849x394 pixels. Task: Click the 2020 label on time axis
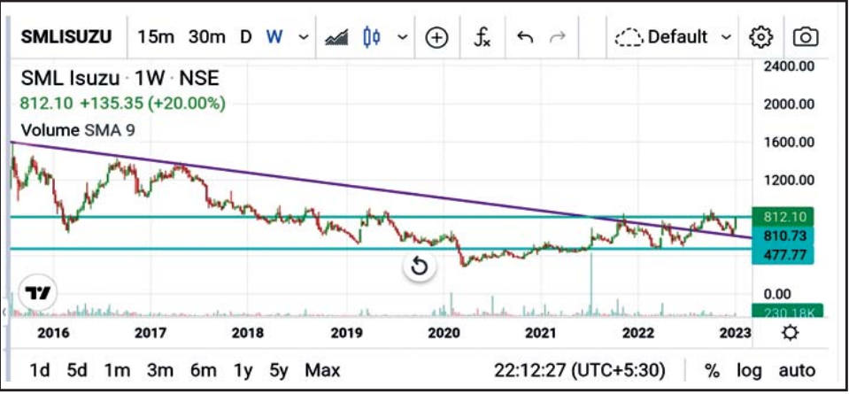[444, 333]
